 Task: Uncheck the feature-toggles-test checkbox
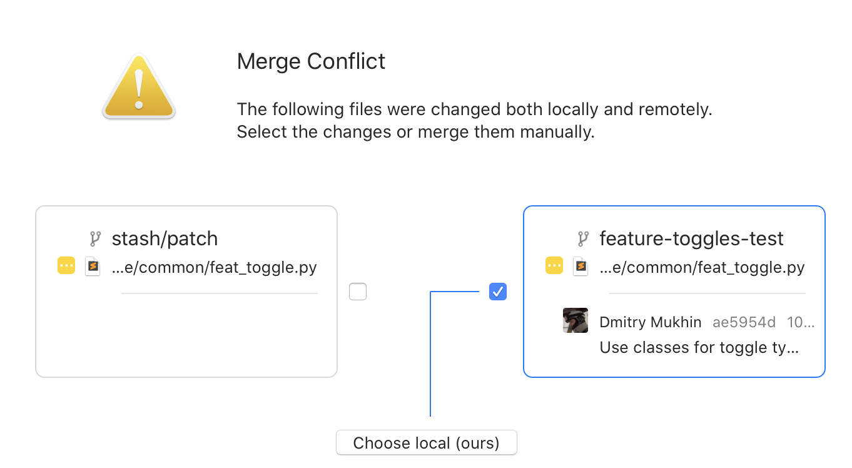point(497,291)
